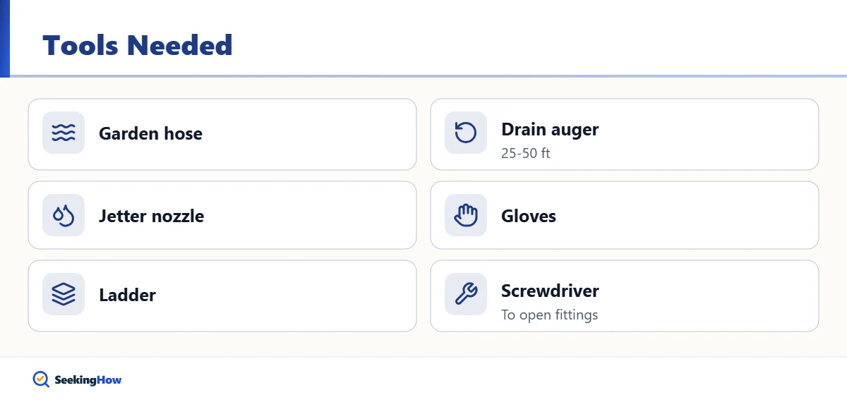847x402 pixels.
Task: Click the Tools Needed heading
Action: 138,45
